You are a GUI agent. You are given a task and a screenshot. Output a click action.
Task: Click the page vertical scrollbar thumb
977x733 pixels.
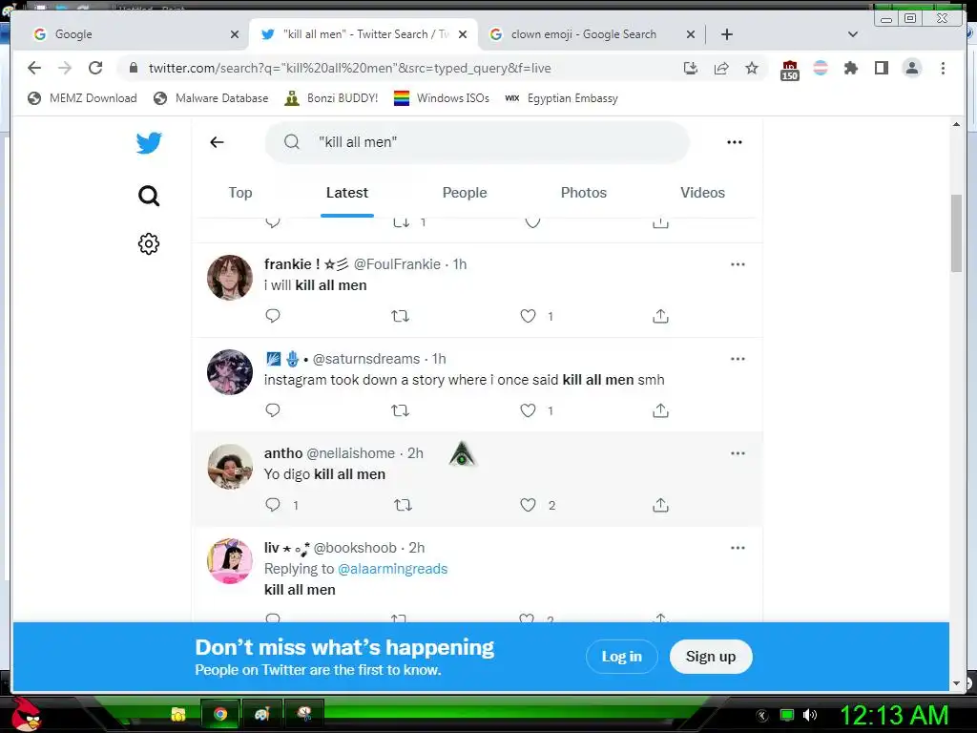point(956,233)
